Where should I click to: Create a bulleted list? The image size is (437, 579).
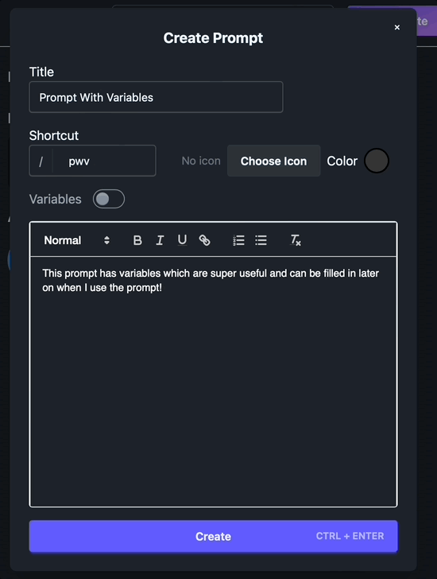click(x=261, y=240)
